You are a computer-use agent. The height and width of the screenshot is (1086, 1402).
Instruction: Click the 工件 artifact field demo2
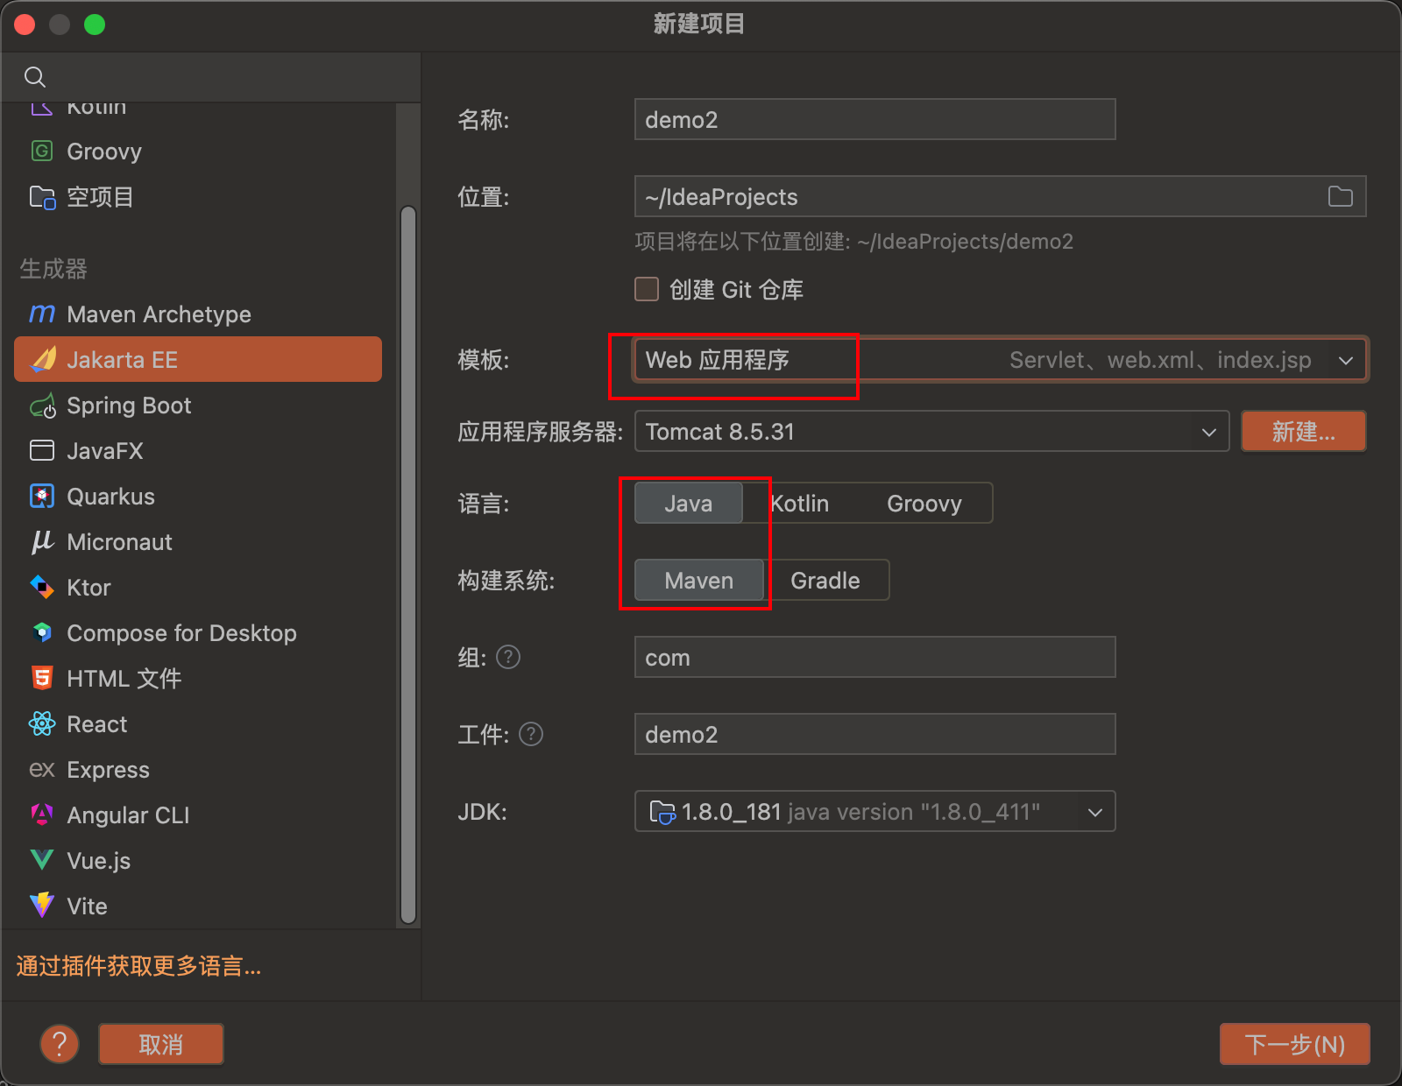tap(874, 734)
